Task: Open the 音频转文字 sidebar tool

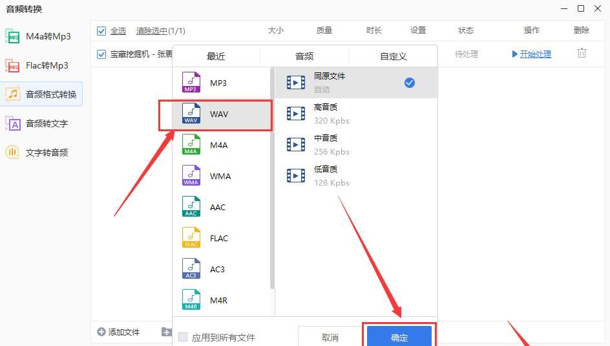Action: [x=41, y=124]
